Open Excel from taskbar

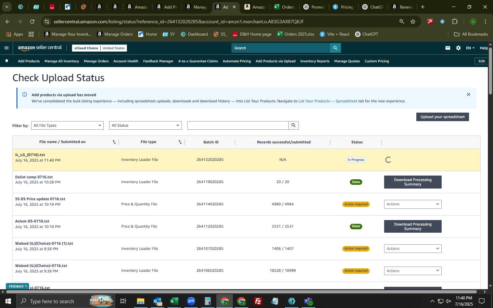pos(174,301)
